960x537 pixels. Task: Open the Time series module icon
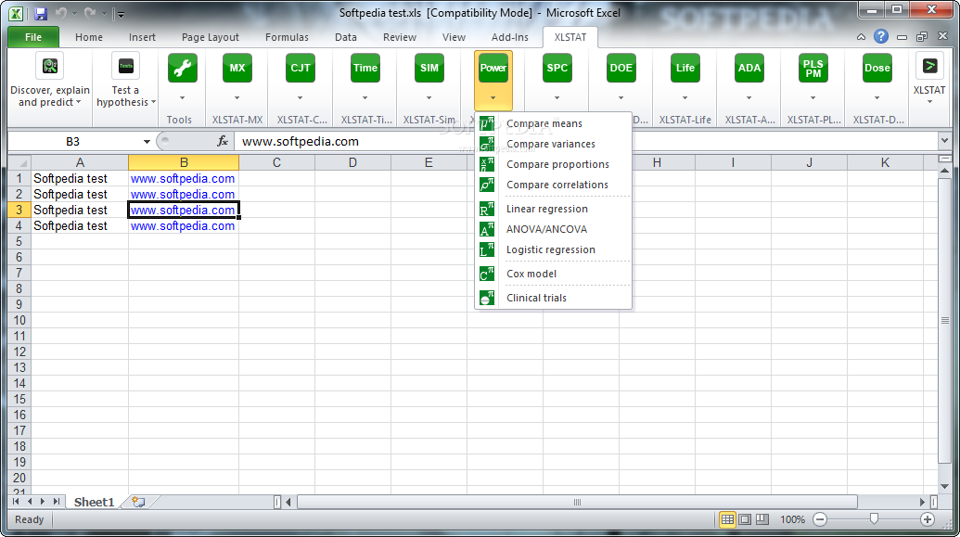click(x=365, y=68)
